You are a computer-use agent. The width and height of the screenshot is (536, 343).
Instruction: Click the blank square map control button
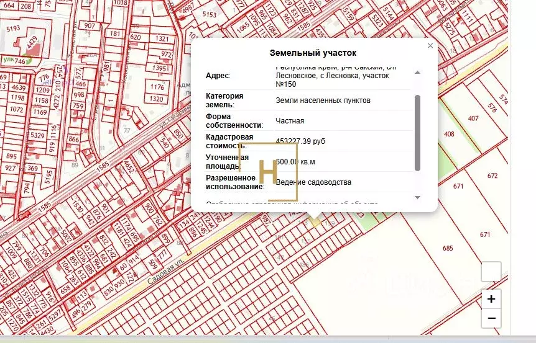click(491, 272)
